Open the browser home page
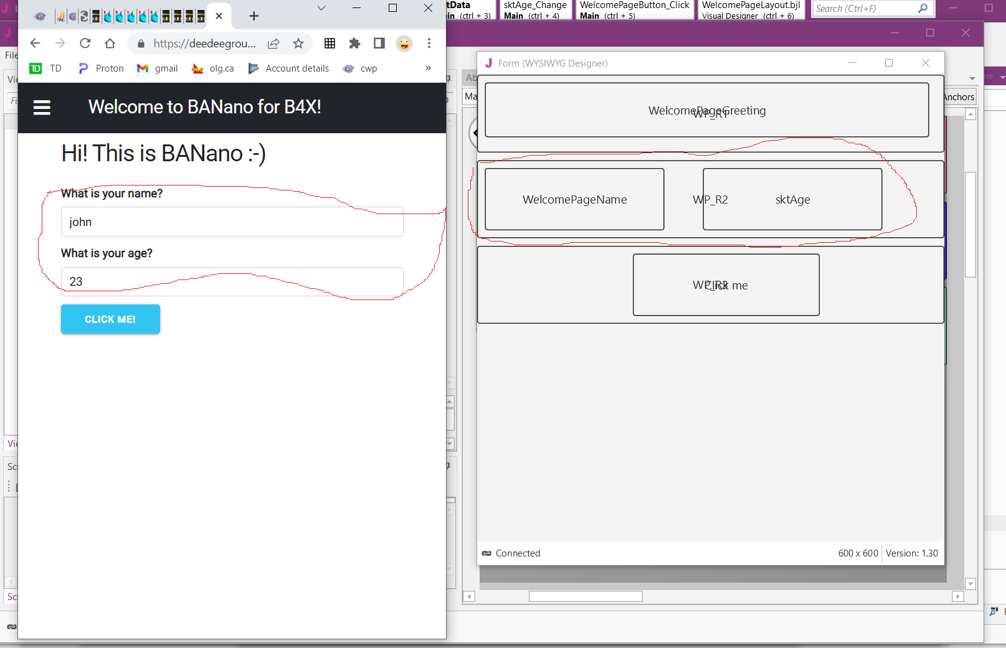Screen dimensions: 1006x648 point(110,43)
